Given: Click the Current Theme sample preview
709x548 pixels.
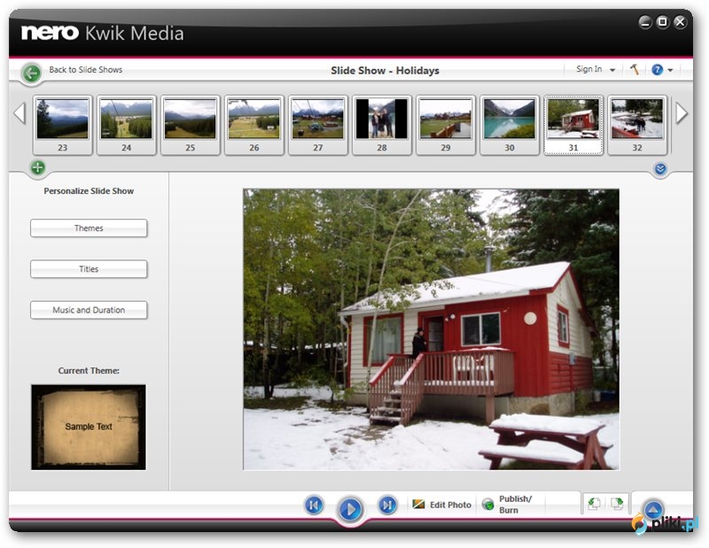Looking at the screenshot, I should pyautogui.click(x=89, y=427).
